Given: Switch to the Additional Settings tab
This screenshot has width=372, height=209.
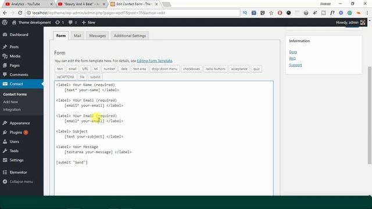Looking at the screenshot, I should pyautogui.click(x=130, y=36).
